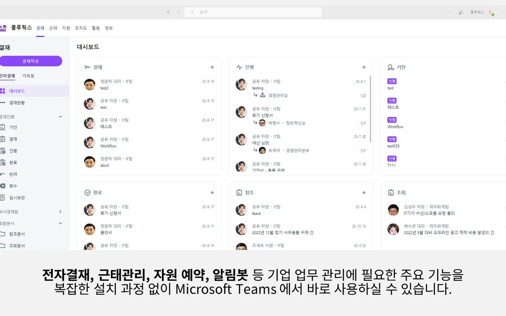
Task: Open the 여신 심의 item
Action: pos(301,143)
